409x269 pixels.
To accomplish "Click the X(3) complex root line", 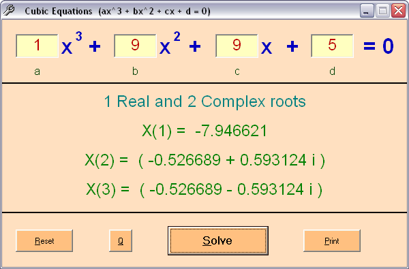I will click(x=204, y=189).
